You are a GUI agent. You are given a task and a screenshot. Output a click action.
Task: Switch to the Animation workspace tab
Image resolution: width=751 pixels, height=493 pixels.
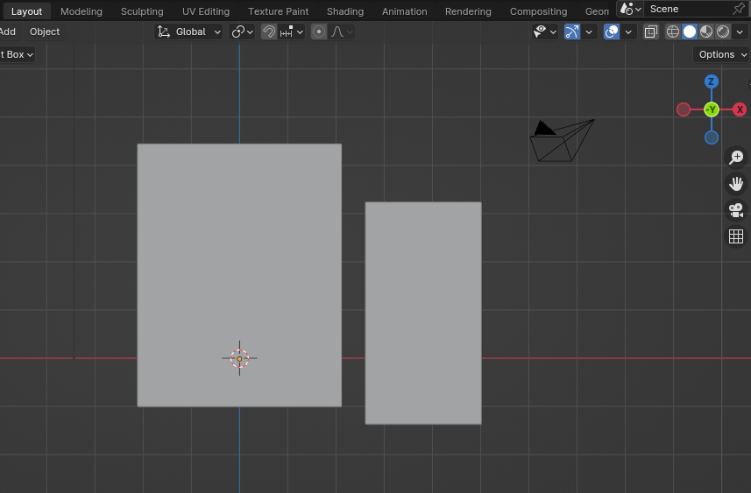pyautogui.click(x=404, y=11)
